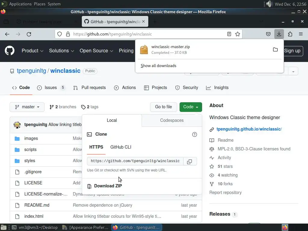Click the .gitignore file icon
The height and width of the screenshot is (231, 308).
tap(17, 172)
